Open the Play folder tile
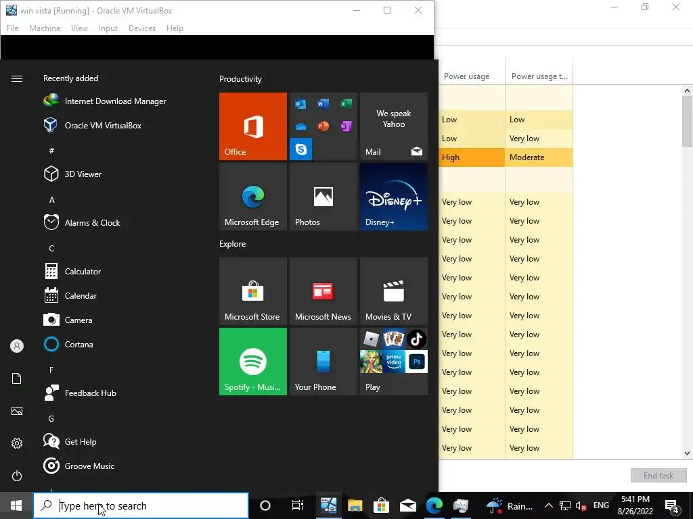This screenshot has width=693, height=519. [394, 362]
